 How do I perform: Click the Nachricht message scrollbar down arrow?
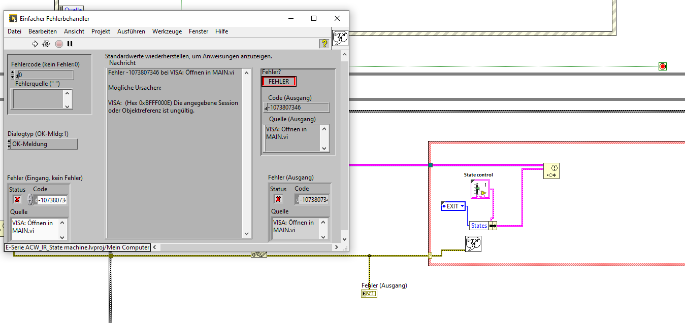(247, 234)
